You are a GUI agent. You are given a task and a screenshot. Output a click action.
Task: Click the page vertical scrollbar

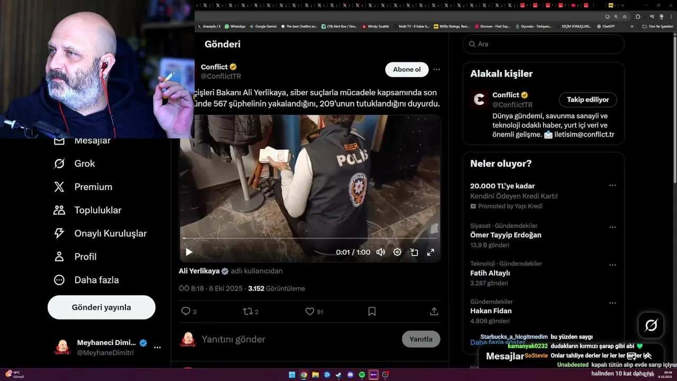pos(674,108)
